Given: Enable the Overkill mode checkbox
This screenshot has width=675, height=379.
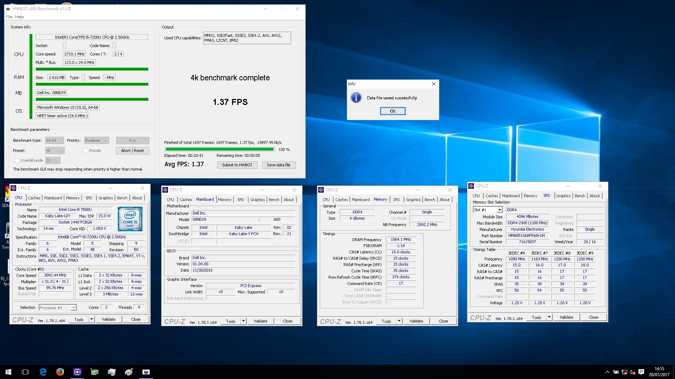Looking at the screenshot, I should point(17,160).
